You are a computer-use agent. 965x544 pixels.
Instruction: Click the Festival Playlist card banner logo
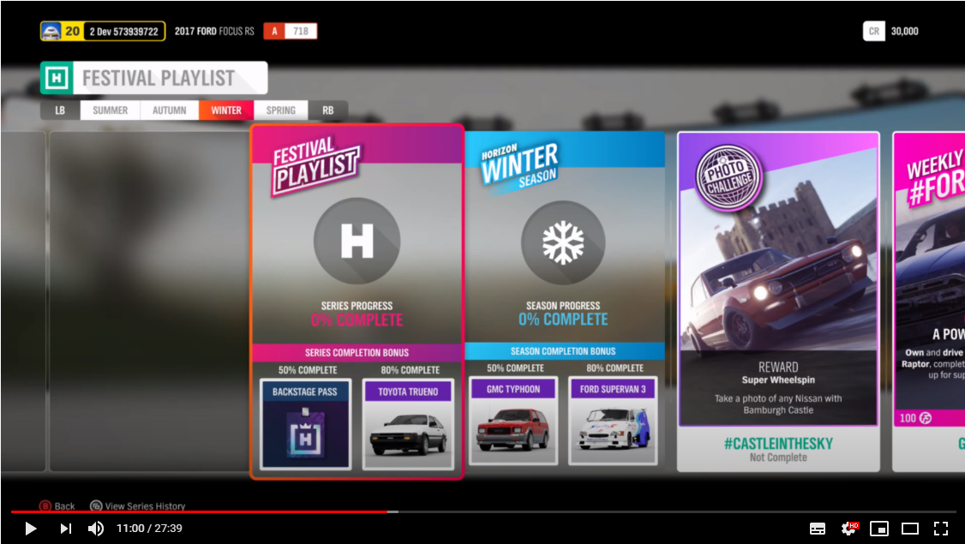click(x=315, y=165)
